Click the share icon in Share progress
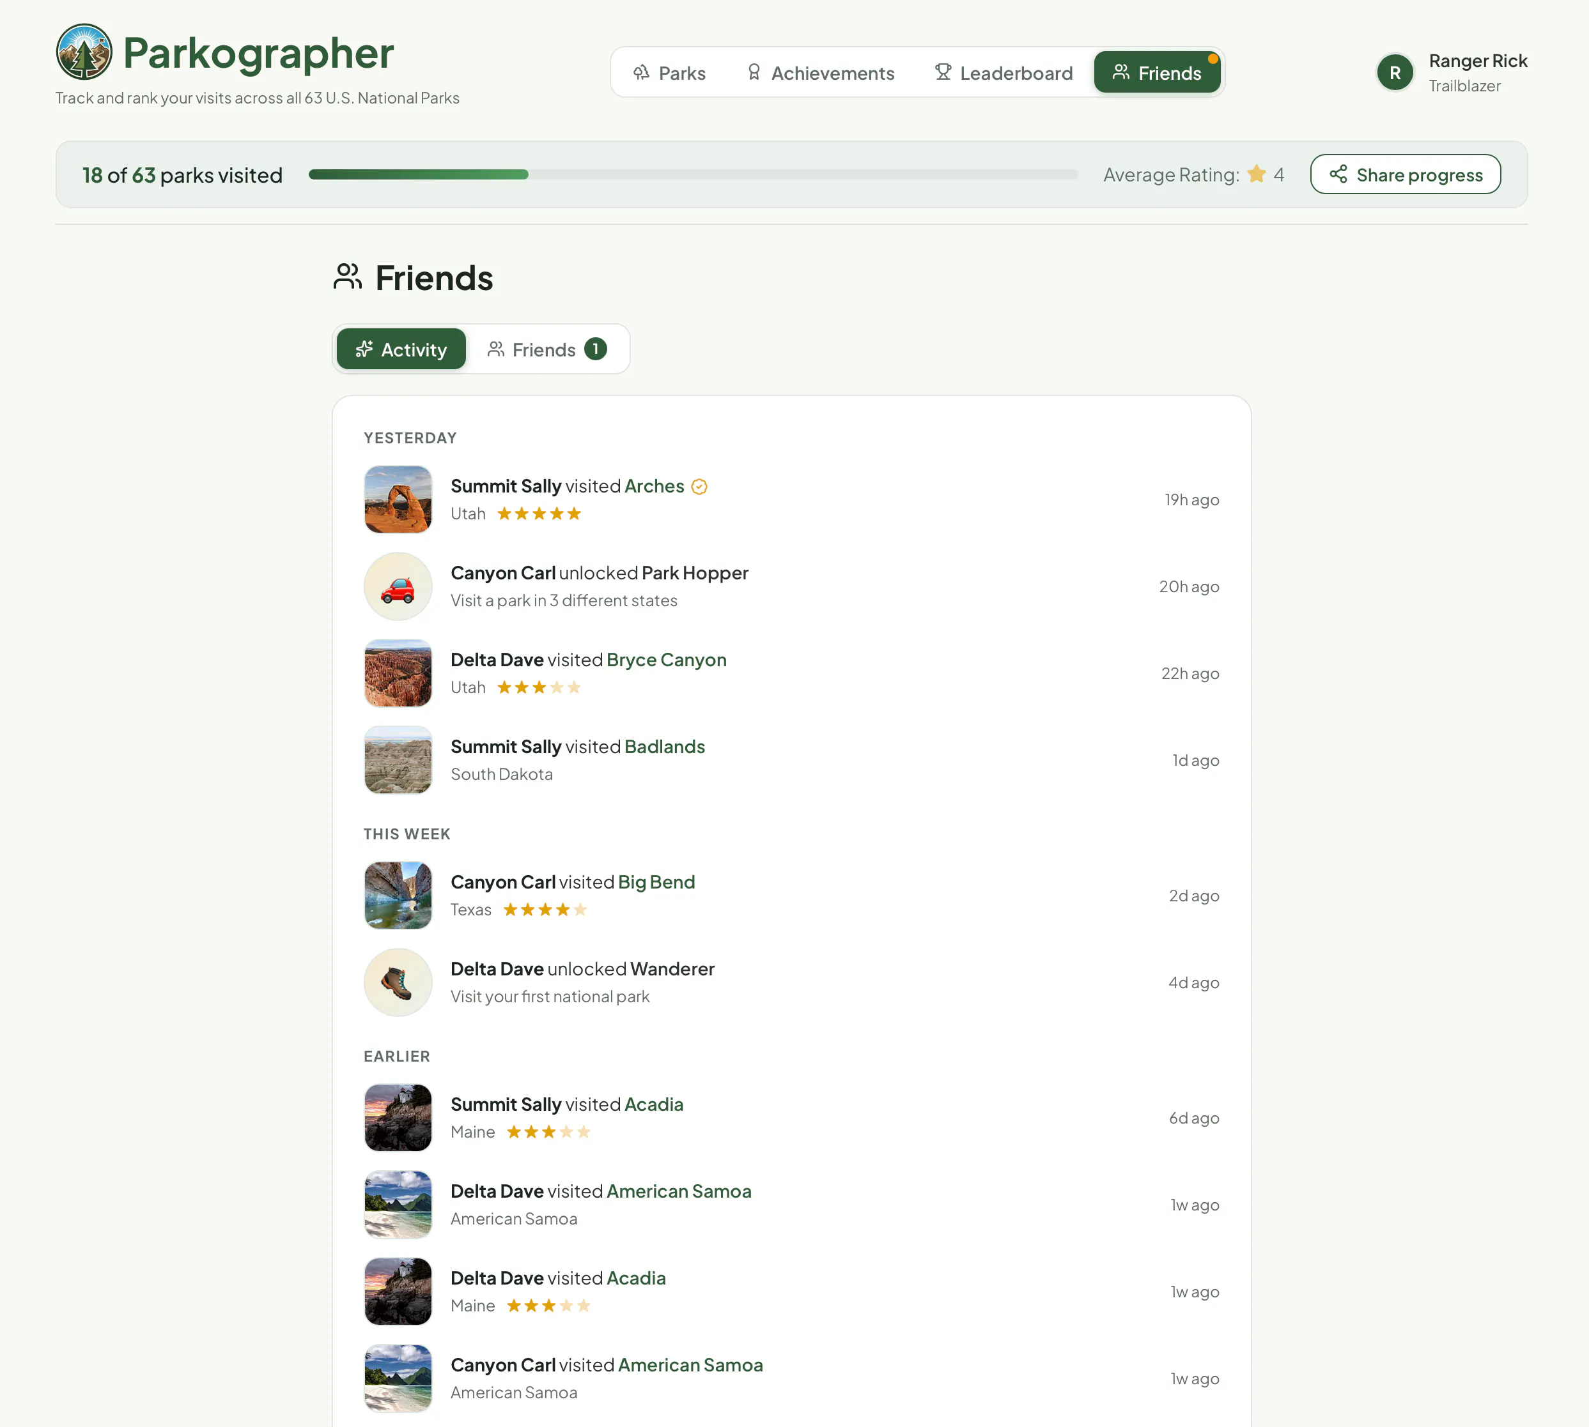 [x=1338, y=174]
